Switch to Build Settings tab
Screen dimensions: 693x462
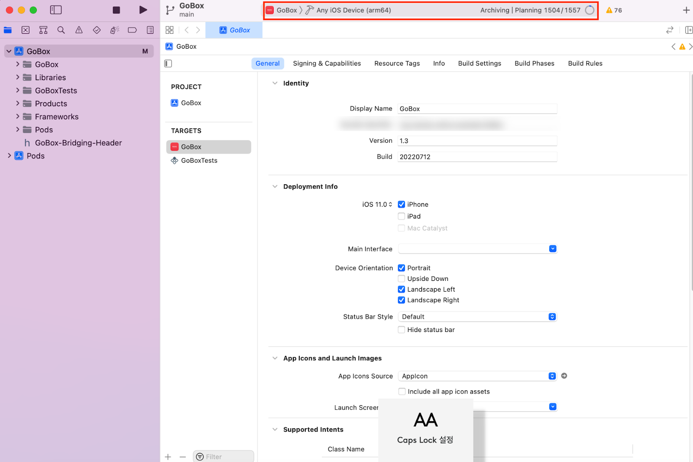pyautogui.click(x=479, y=63)
